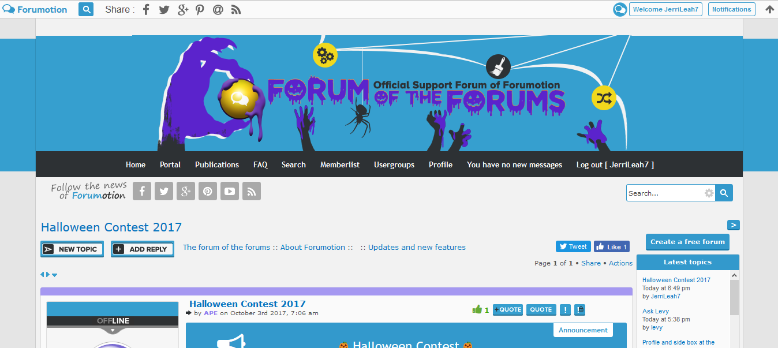Follow Forumotion on Facebook, gray icon
Screen dimensions: 778x348
pyautogui.click(x=142, y=191)
